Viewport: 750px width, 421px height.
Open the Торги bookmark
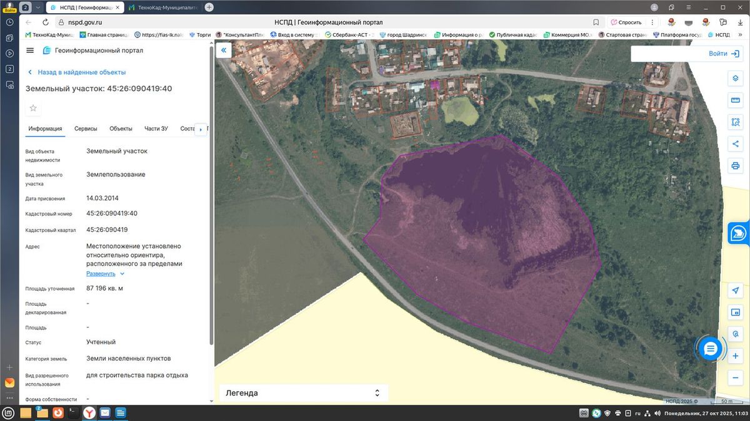point(200,35)
